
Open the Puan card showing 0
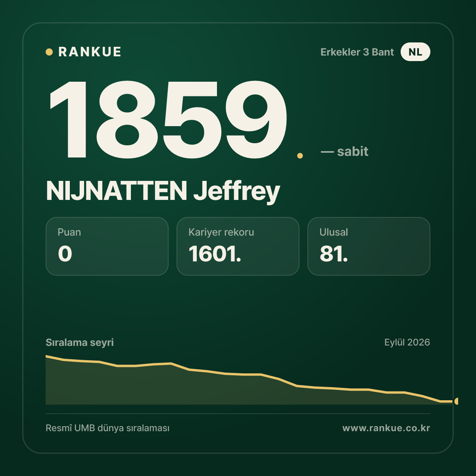107,246
